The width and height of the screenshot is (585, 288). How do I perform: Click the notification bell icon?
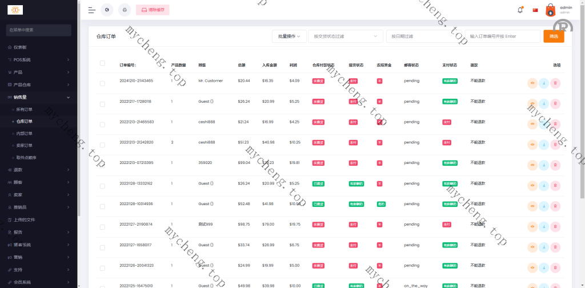(x=520, y=10)
